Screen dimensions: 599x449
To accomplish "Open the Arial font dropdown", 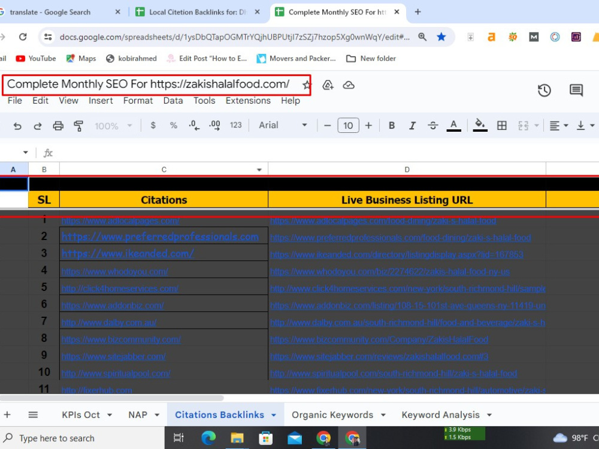I will 283,125.
